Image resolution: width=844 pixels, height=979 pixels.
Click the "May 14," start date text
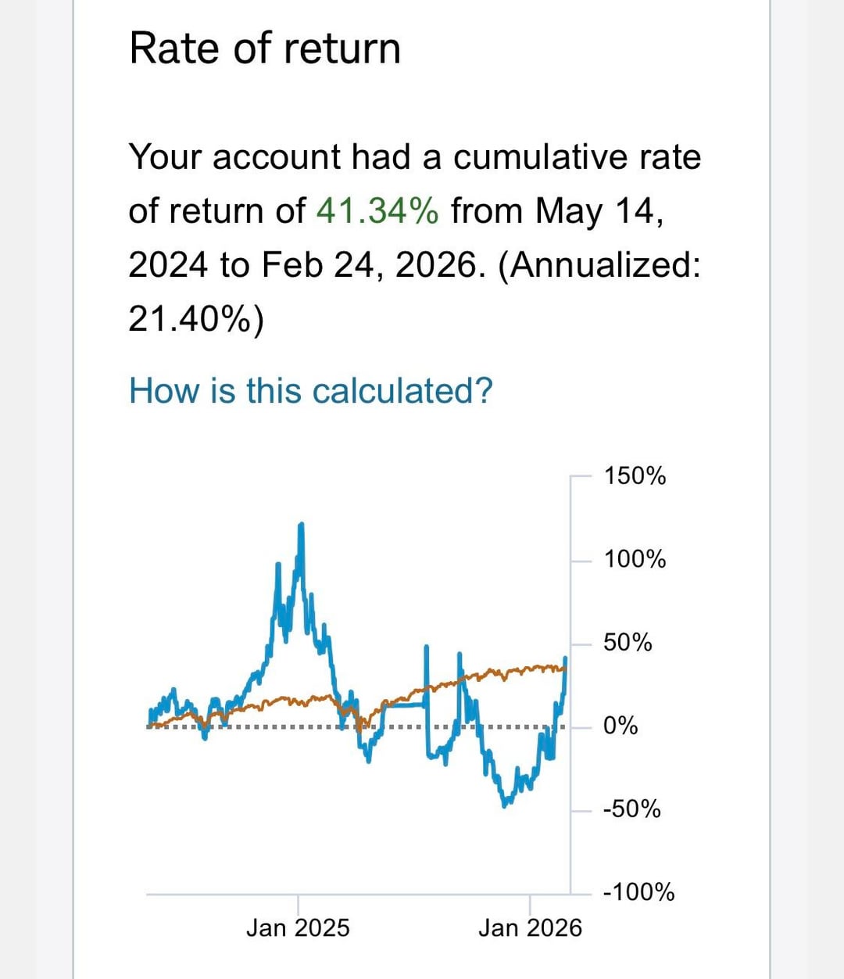(600, 211)
